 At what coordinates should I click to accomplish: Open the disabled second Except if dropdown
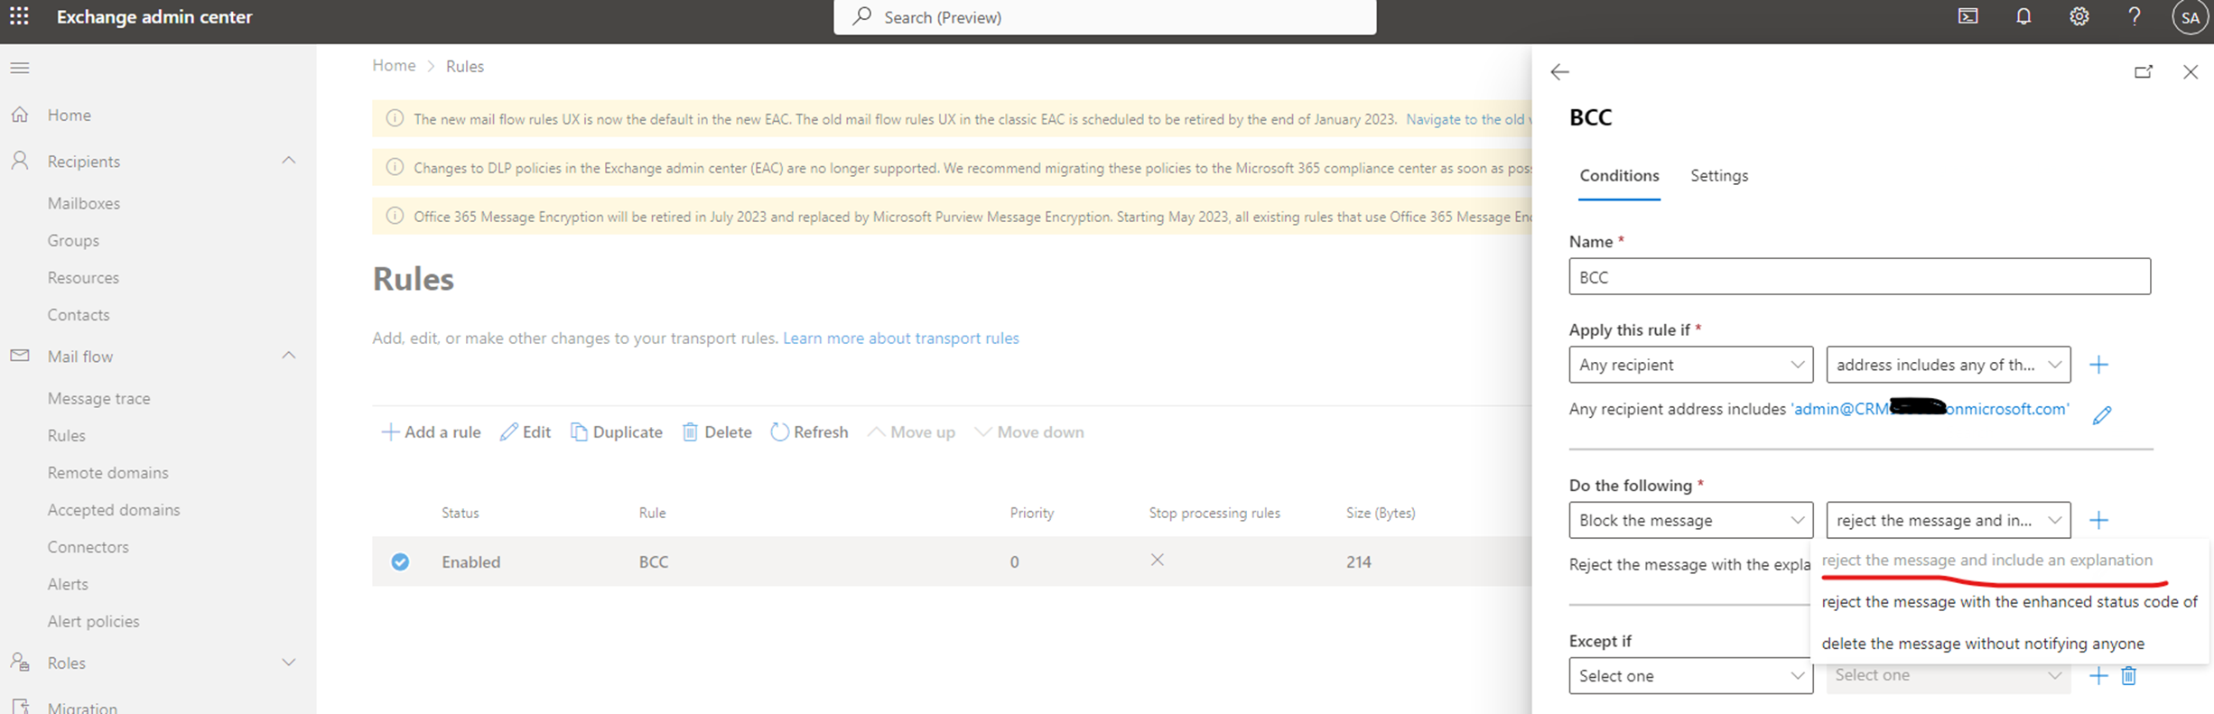coord(1949,675)
